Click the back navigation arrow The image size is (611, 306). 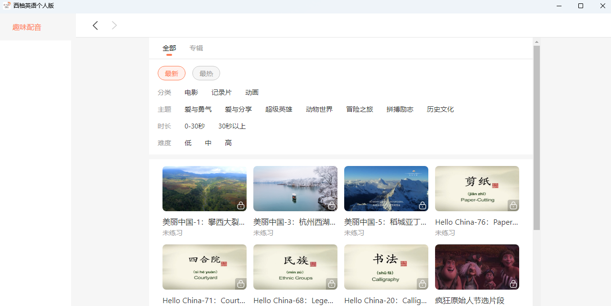(x=95, y=25)
